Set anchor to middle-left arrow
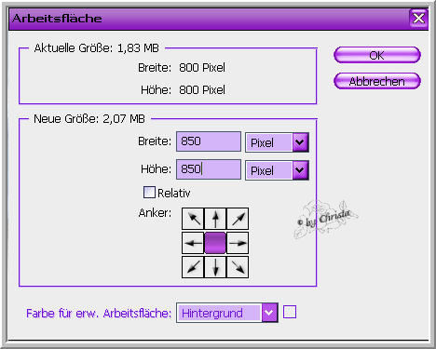 tap(193, 243)
